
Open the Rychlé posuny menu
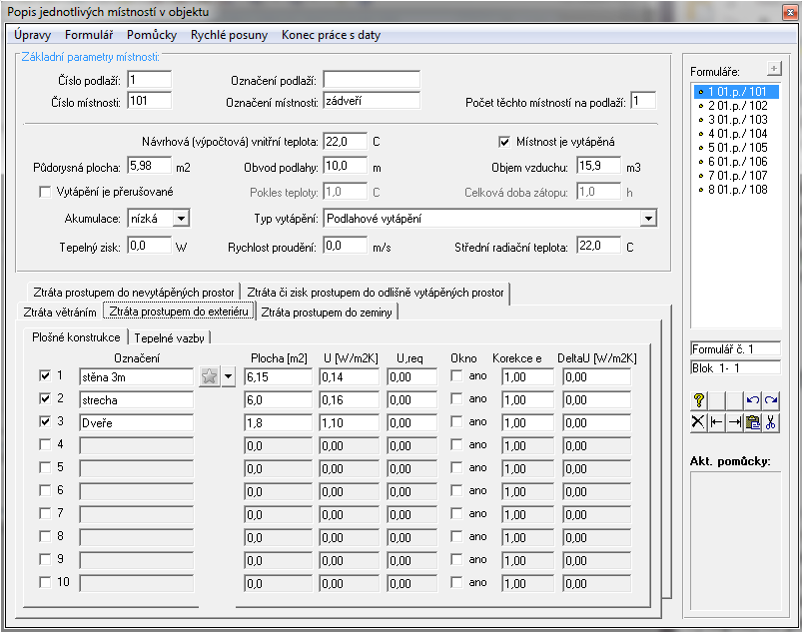click(x=229, y=35)
